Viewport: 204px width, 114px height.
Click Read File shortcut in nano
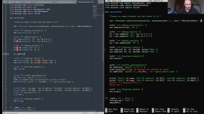point(127,111)
